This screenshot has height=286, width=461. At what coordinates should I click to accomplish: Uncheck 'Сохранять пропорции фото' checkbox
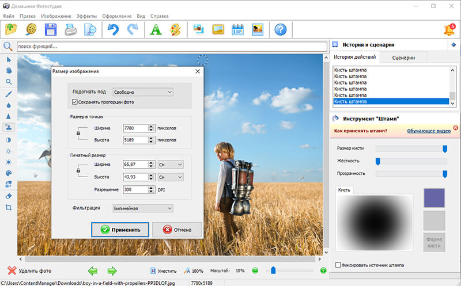[x=75, y=102]
